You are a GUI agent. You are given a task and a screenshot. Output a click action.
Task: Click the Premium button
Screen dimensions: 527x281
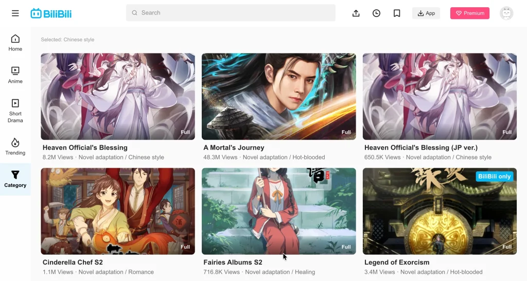tap(470, 13)
